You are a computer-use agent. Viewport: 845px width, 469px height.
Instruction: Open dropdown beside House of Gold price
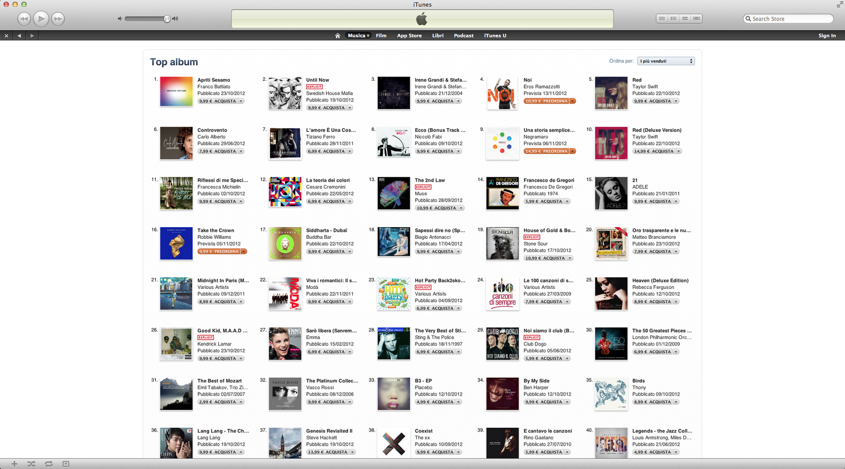570,258
